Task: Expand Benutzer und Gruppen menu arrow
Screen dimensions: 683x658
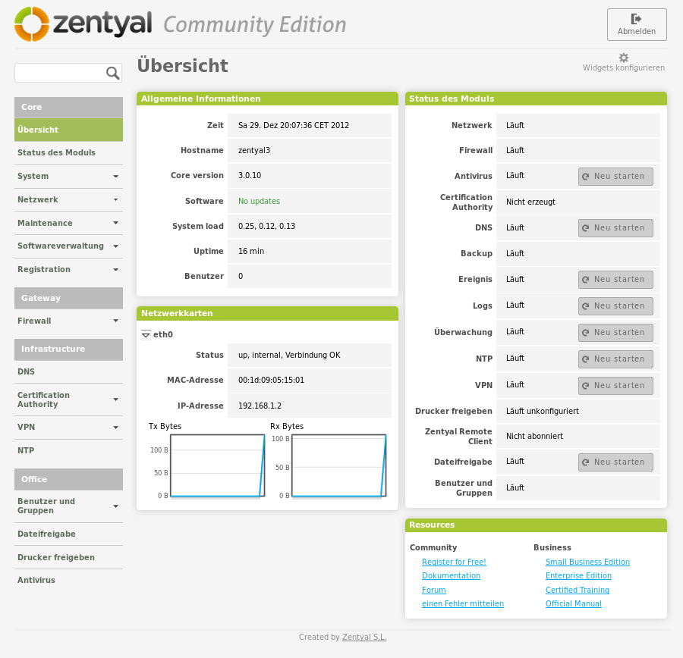Action: (116, 506)
